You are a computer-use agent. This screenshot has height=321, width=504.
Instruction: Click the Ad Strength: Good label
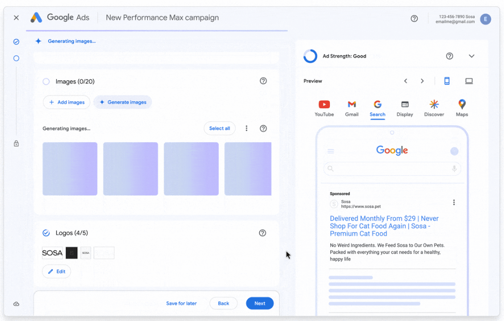(x=344, y=56)
